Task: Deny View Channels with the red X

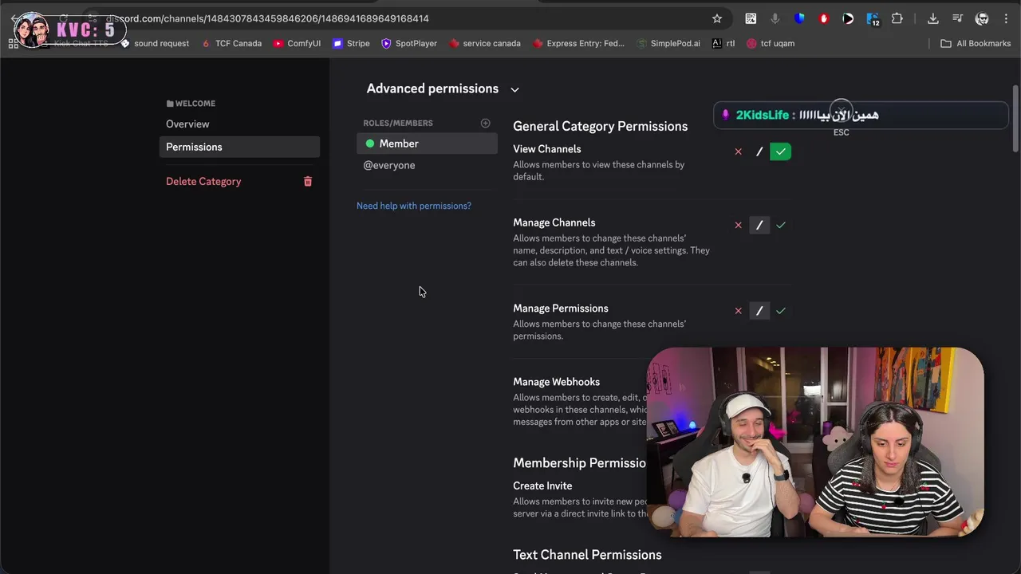Action: click(x=738, y=151)
